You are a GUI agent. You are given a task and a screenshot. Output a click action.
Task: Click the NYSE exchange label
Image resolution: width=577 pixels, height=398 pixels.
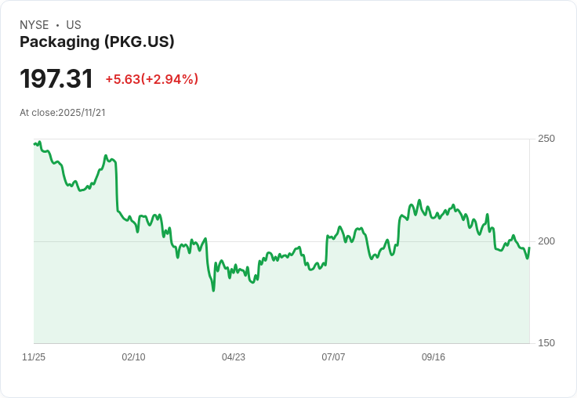pyautogui.click(x=34, y=25)
